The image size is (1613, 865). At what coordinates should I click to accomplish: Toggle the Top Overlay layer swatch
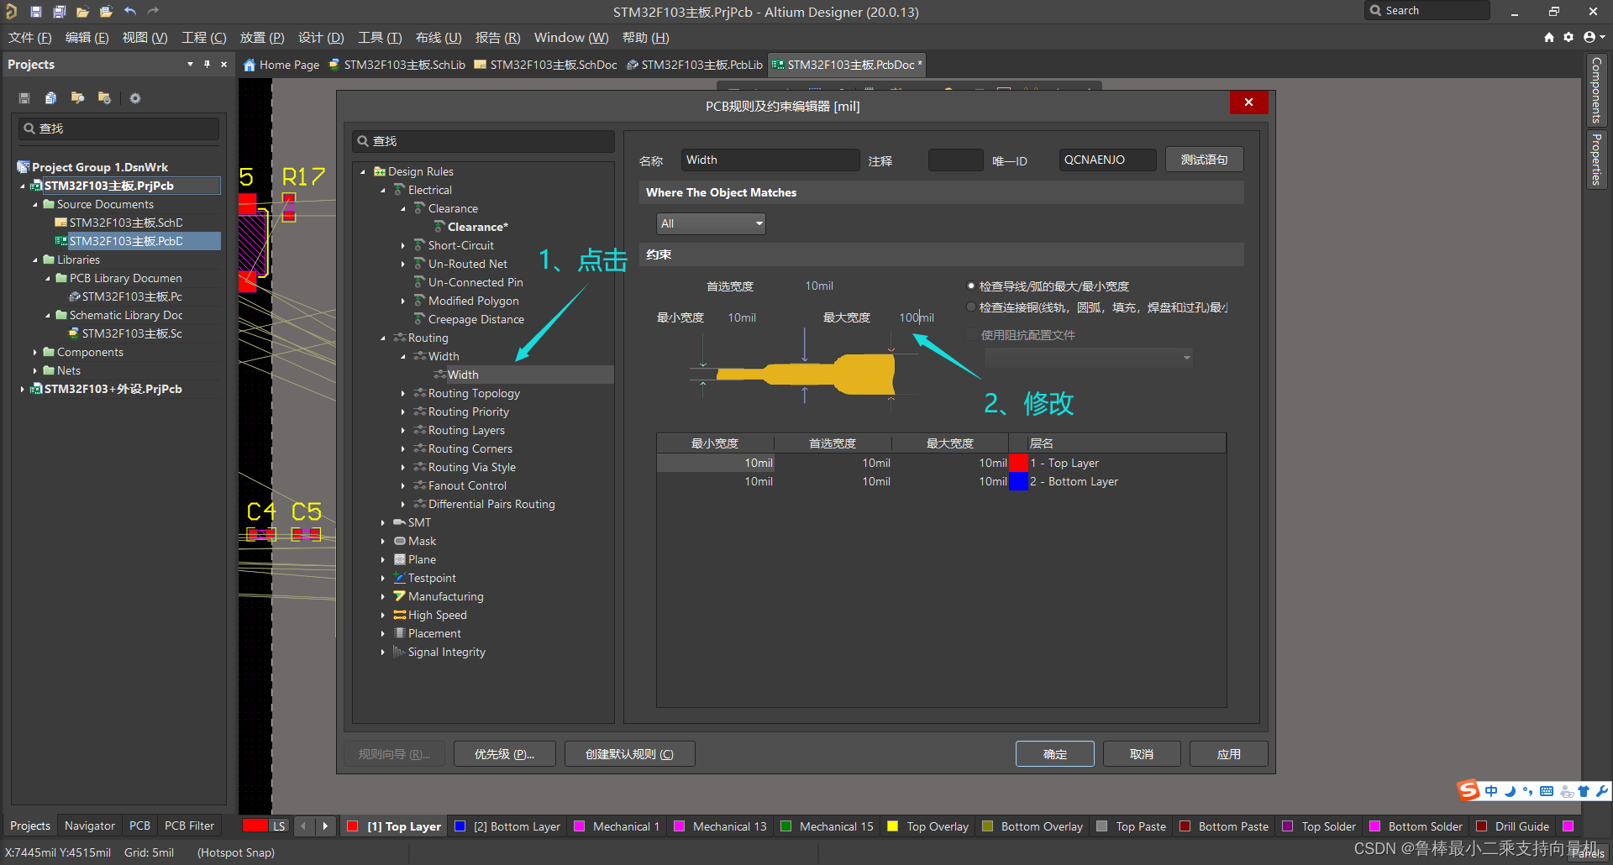pos(893,826)
